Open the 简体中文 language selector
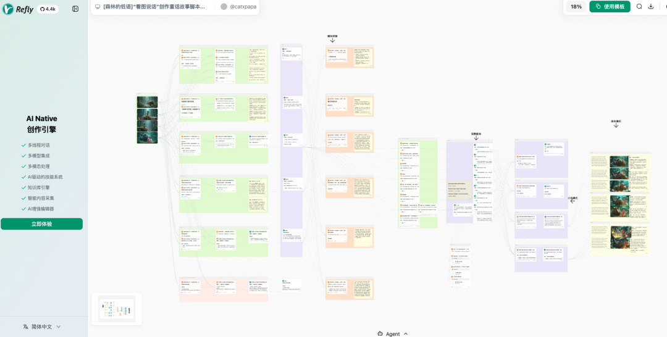Image resolution: width=667 pixels, height=337 pixels. 42,327
